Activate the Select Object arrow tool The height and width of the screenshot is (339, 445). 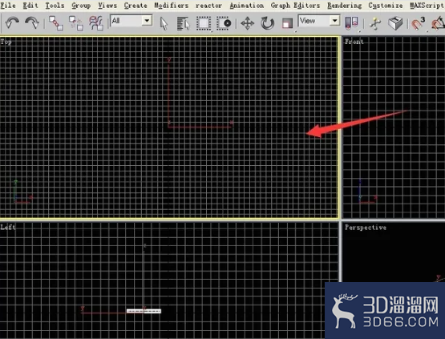[164, 23]
